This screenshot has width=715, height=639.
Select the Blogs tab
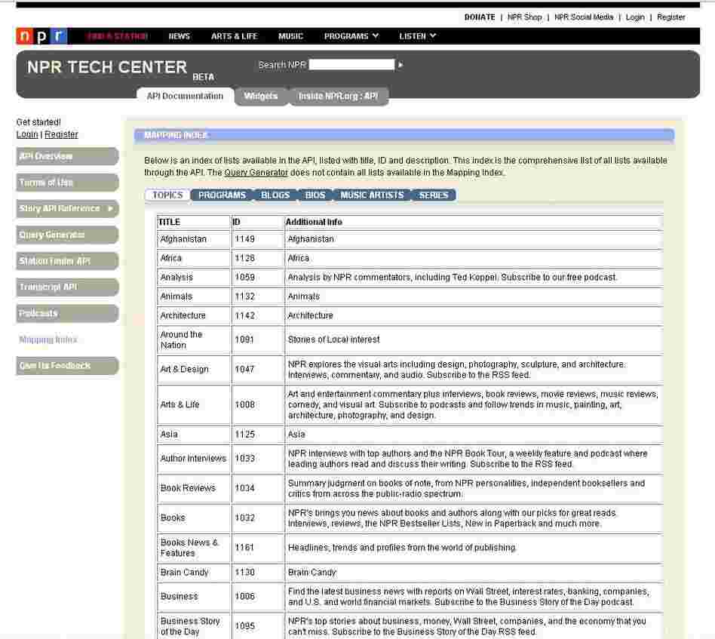pyautogui.click(x=275, y=195)
